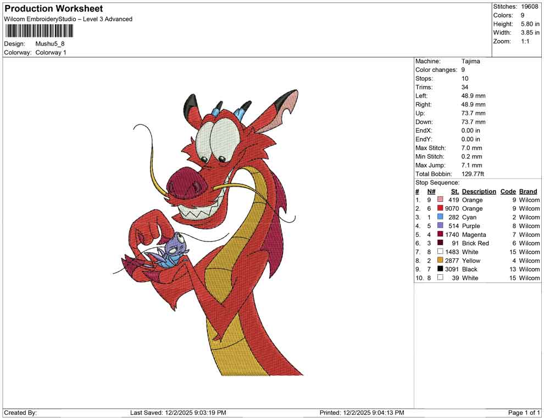Click the 2877 Yellow thread swatch
Viewport: 544px width, 418px height.
pyautogui.click(x=439, y=261)
